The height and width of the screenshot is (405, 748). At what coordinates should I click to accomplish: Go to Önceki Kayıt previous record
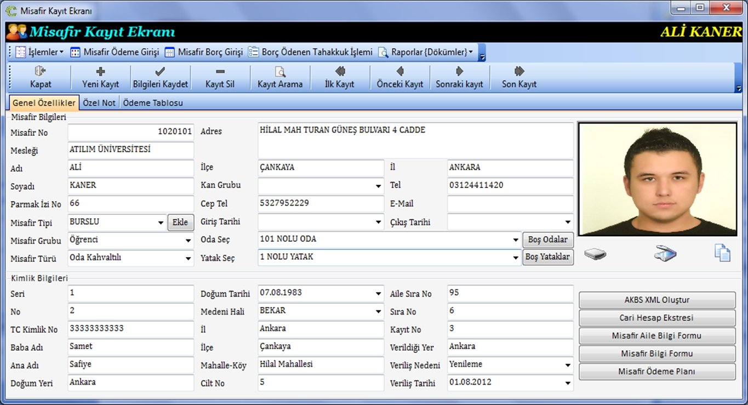[x=399, y=71]
